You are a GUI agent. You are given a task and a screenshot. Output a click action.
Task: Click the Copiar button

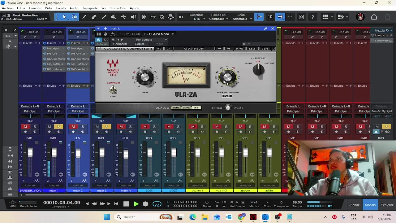(x=139, y=44)
